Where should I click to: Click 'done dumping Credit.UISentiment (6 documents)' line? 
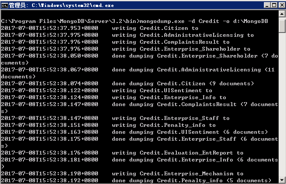pos(189,132)
